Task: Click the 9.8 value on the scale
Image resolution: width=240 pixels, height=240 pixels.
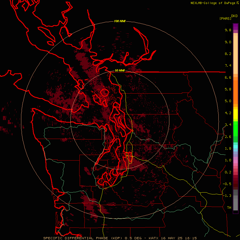Action: [228, 30]
